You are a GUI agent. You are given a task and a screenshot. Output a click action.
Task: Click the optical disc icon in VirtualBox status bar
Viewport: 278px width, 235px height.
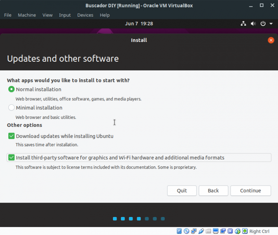pyautogui.click(x=186, y=231)
